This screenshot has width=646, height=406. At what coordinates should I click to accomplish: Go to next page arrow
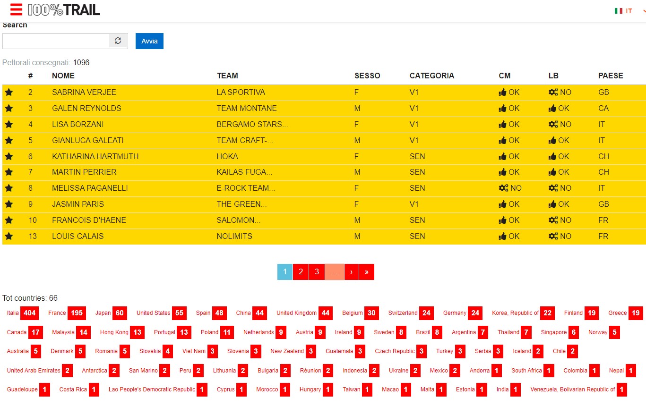tap(351, 272)
